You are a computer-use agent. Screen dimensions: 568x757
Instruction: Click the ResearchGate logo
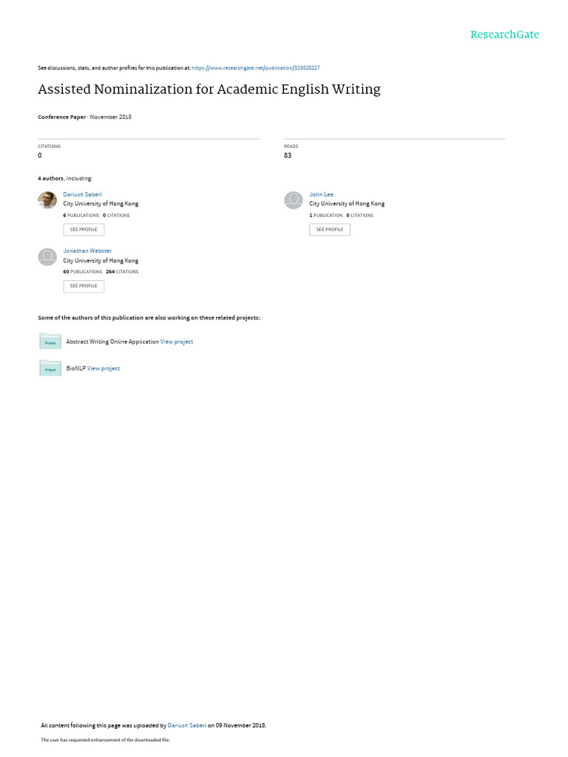pyautogui.click(x=504, y=34)
